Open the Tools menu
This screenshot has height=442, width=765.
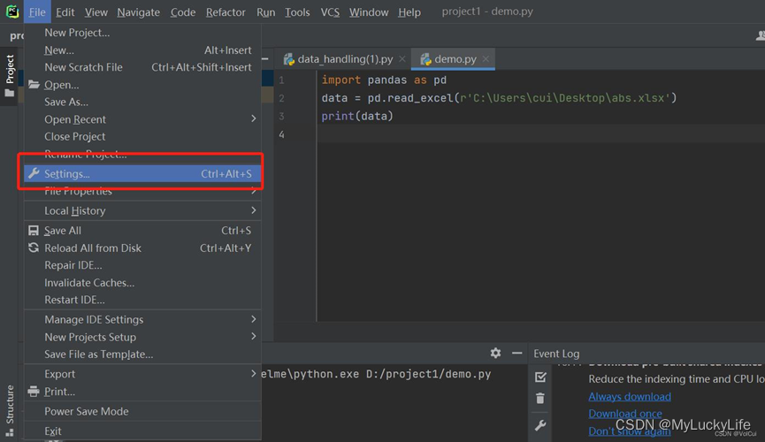pos(297,11)
